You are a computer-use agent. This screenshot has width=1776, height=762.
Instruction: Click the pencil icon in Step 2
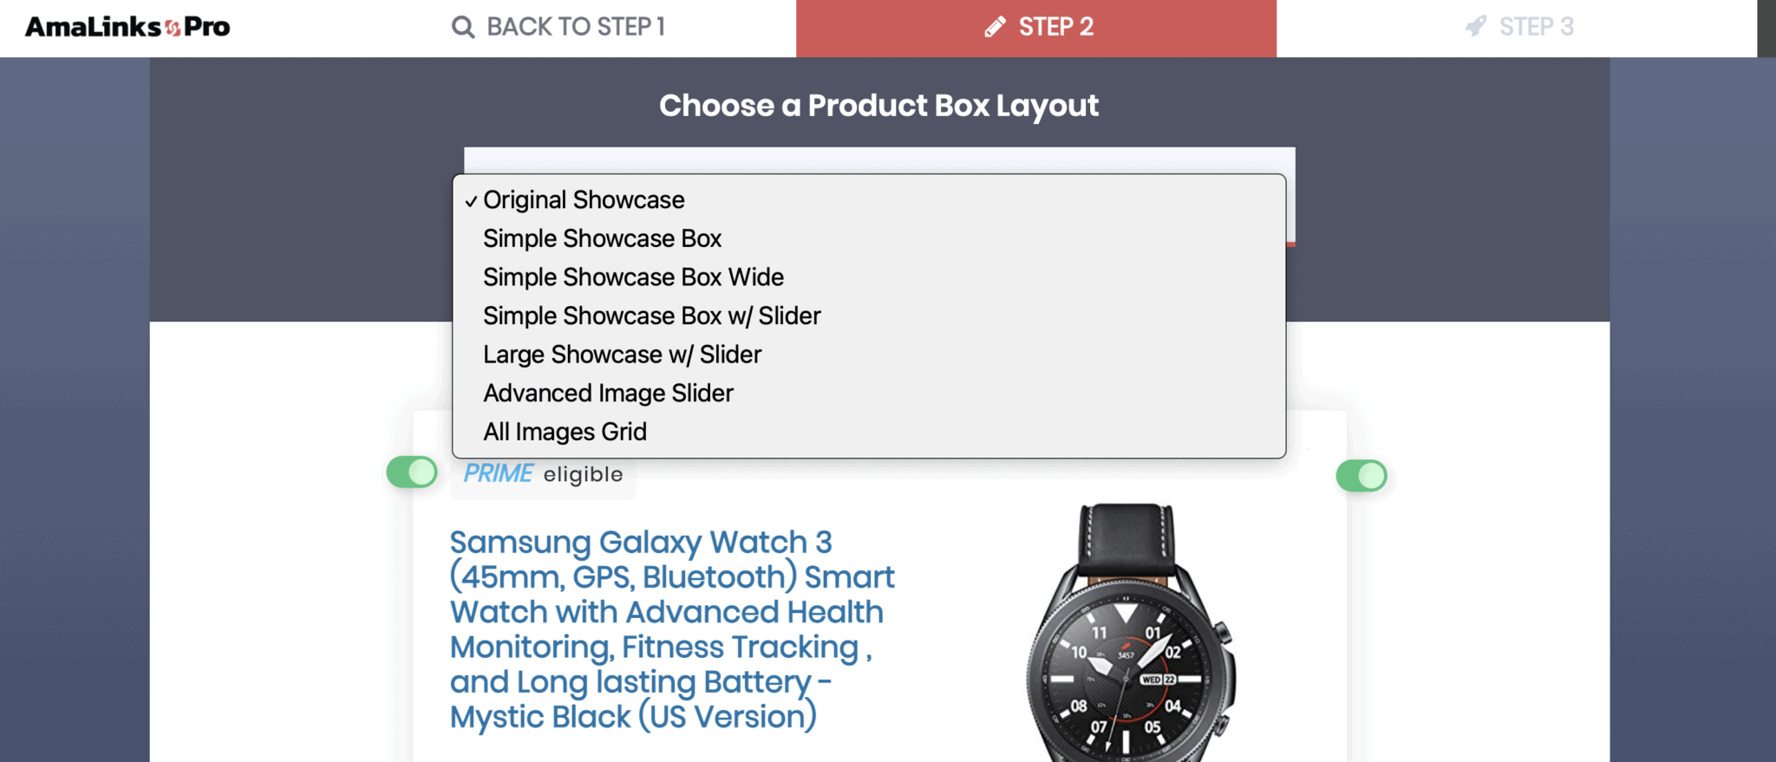[995, 28]
